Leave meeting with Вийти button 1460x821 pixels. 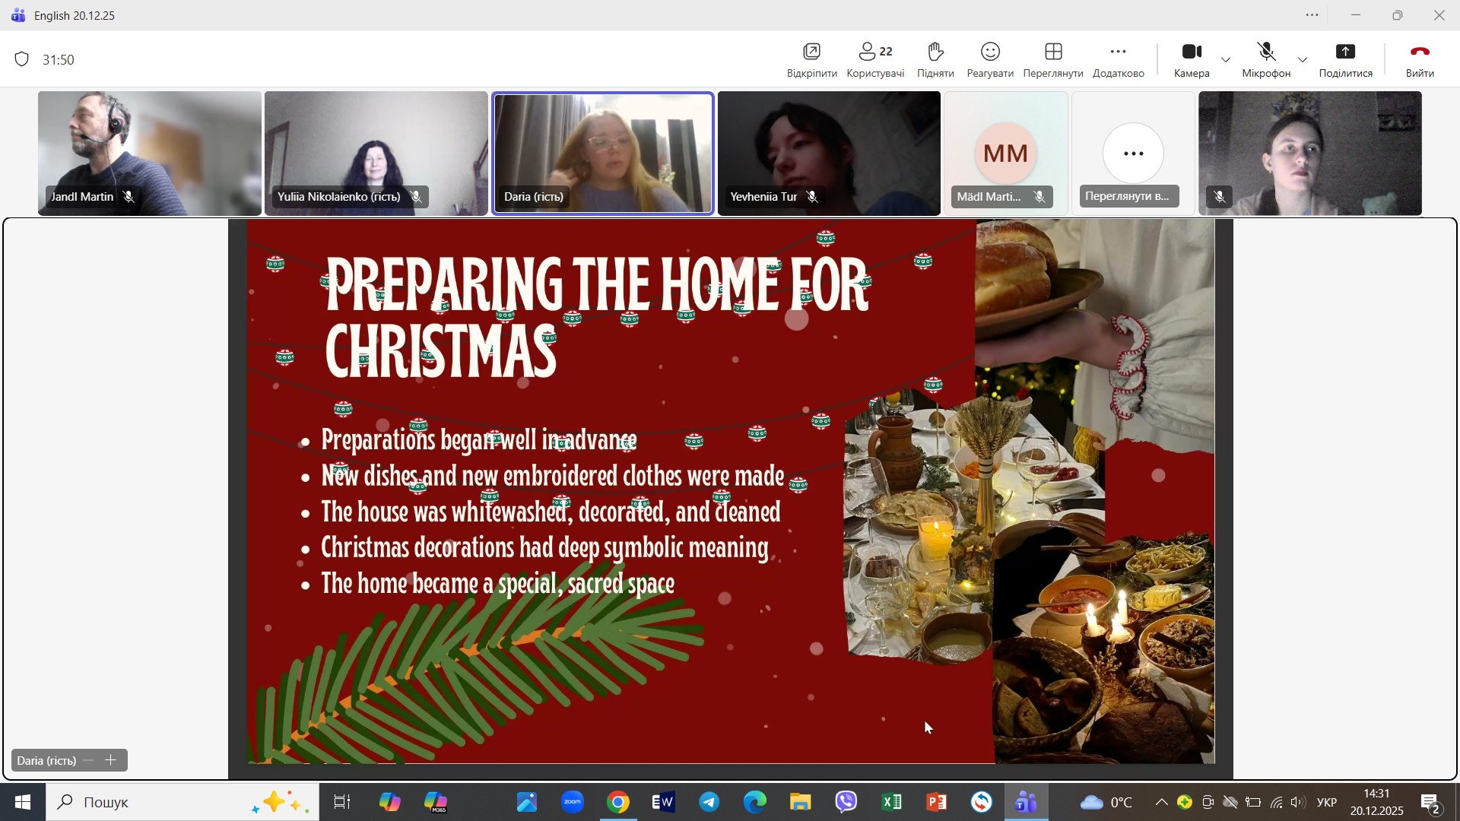pos(1419,52)
